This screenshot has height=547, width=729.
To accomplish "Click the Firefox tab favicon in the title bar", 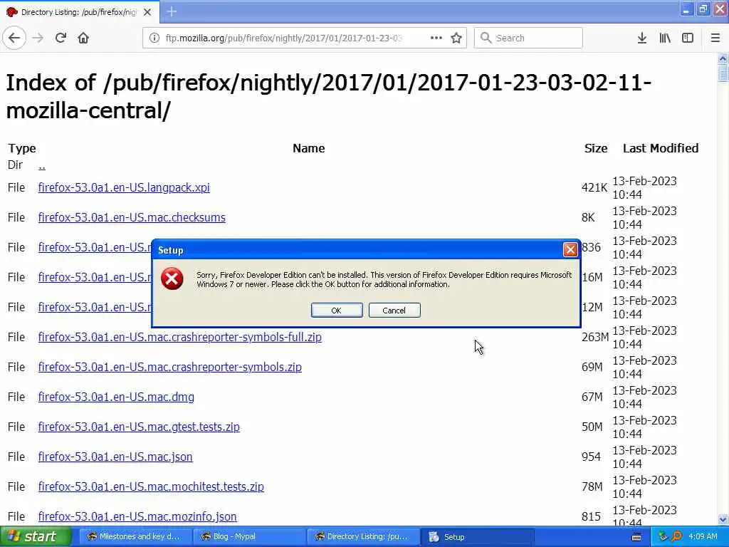I will click(x=12, y=12).
